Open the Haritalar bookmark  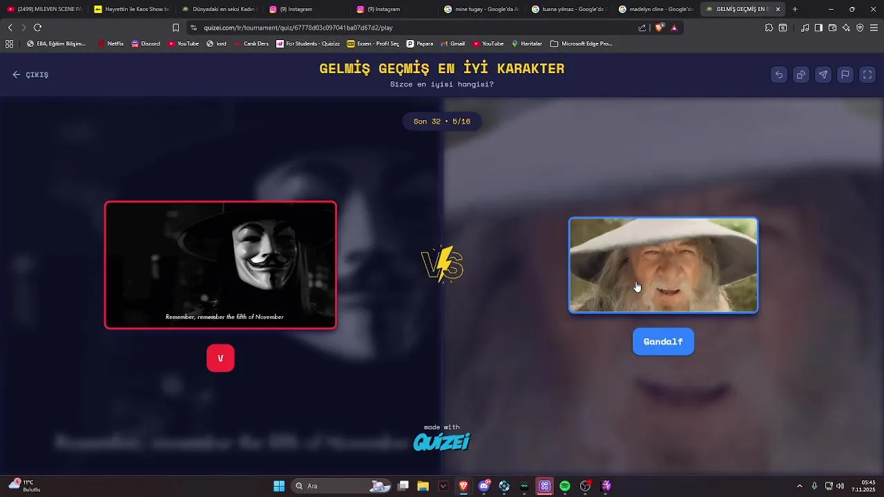pos(527,43)
